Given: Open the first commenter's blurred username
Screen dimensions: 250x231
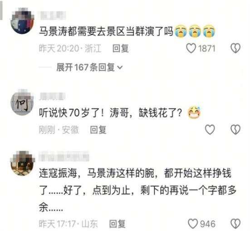Looking at the screenshot, I should pos(53,15).
